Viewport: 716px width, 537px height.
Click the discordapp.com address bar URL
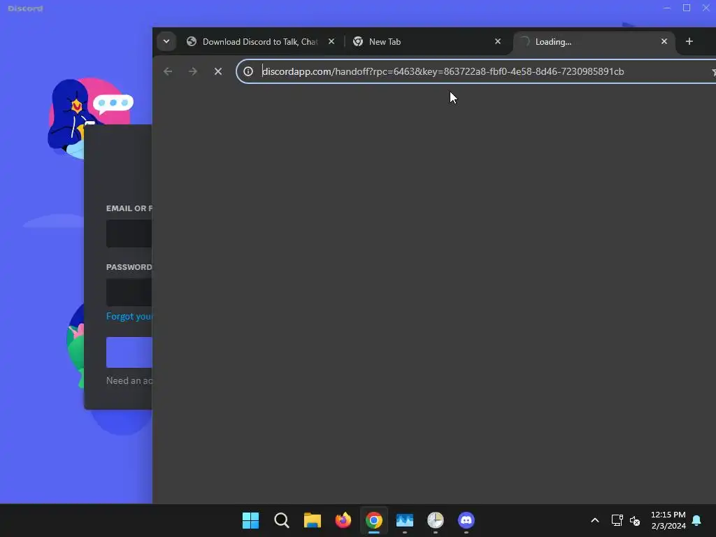point(443,71)
